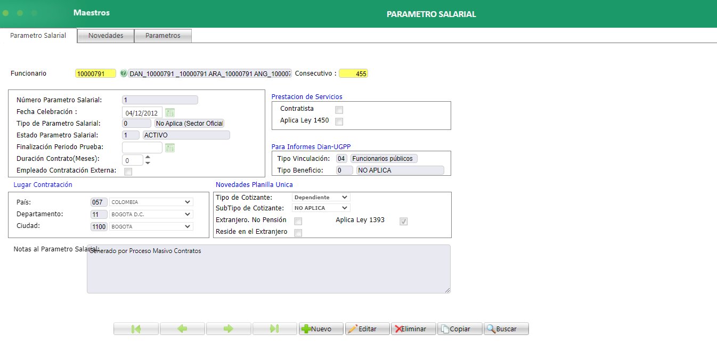Click the Tipo Beneficio NO APLICA field
Image resolution: width=717 pixels, height=351 pixels.
click(400, 170)
